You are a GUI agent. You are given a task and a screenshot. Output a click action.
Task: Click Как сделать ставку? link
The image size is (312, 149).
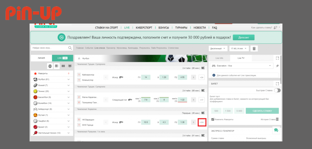(x=262, y=28)
